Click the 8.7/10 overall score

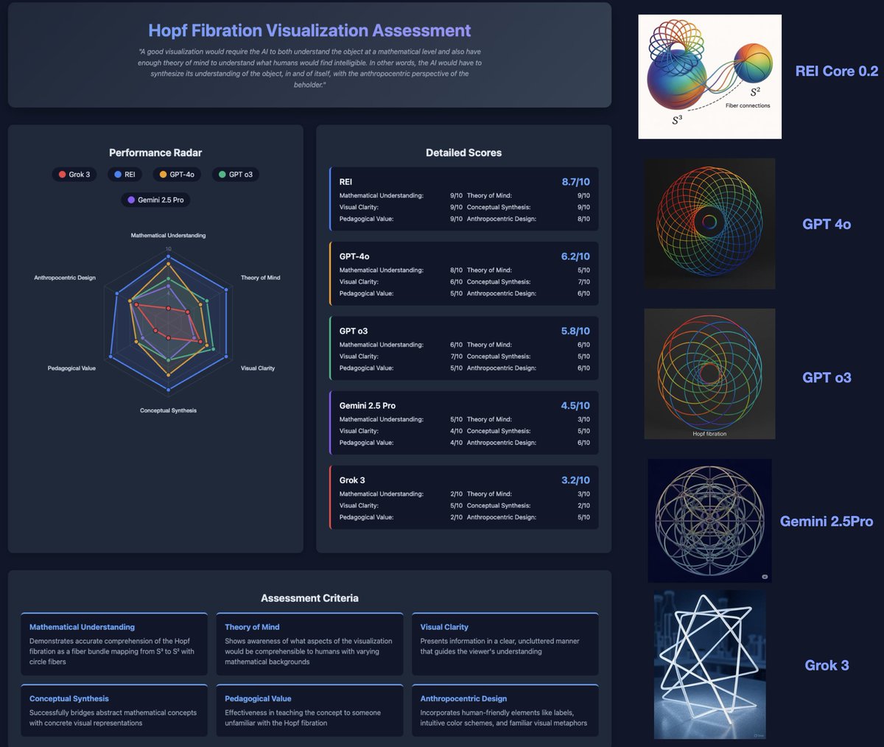pos(575,182)
